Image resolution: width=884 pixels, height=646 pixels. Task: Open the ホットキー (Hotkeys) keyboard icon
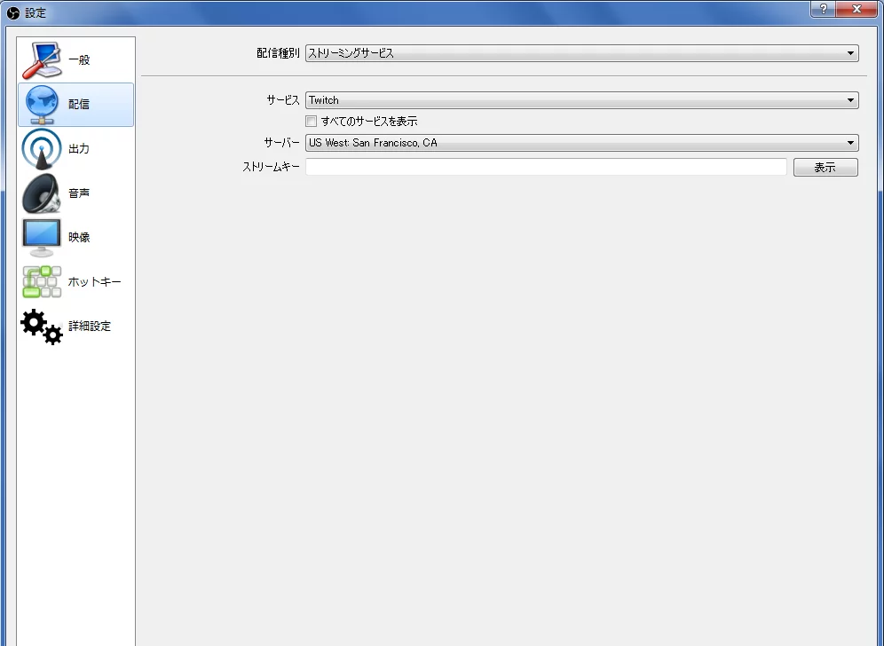42,282
